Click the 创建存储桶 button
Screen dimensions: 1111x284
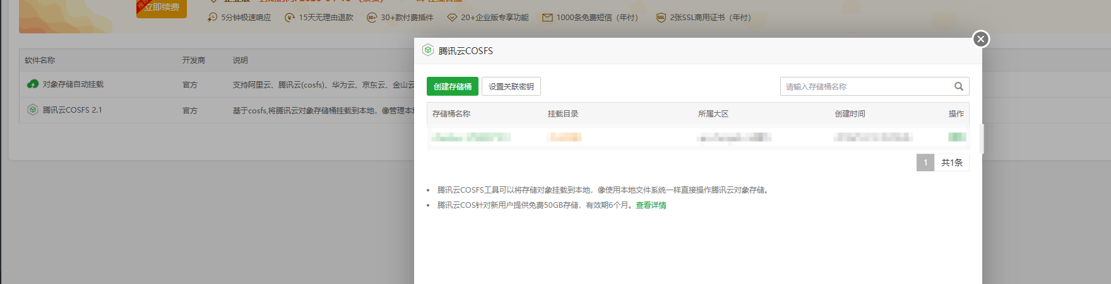pos(453,86)
